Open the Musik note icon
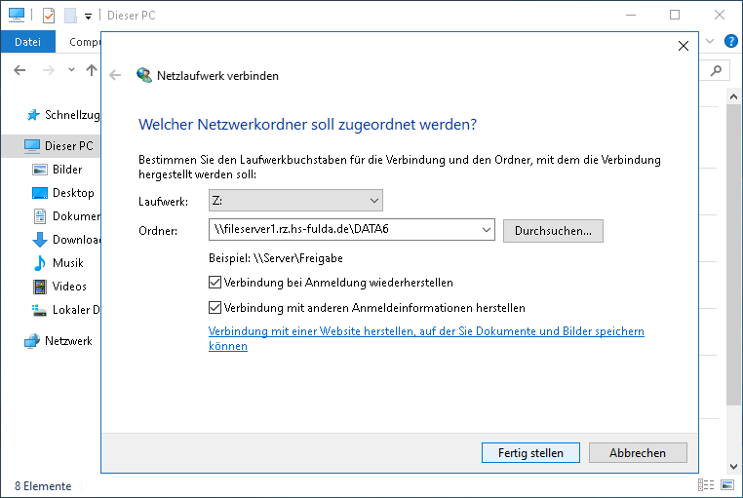The height and width of the screenshot is (498, 743). tap(40, 263)
